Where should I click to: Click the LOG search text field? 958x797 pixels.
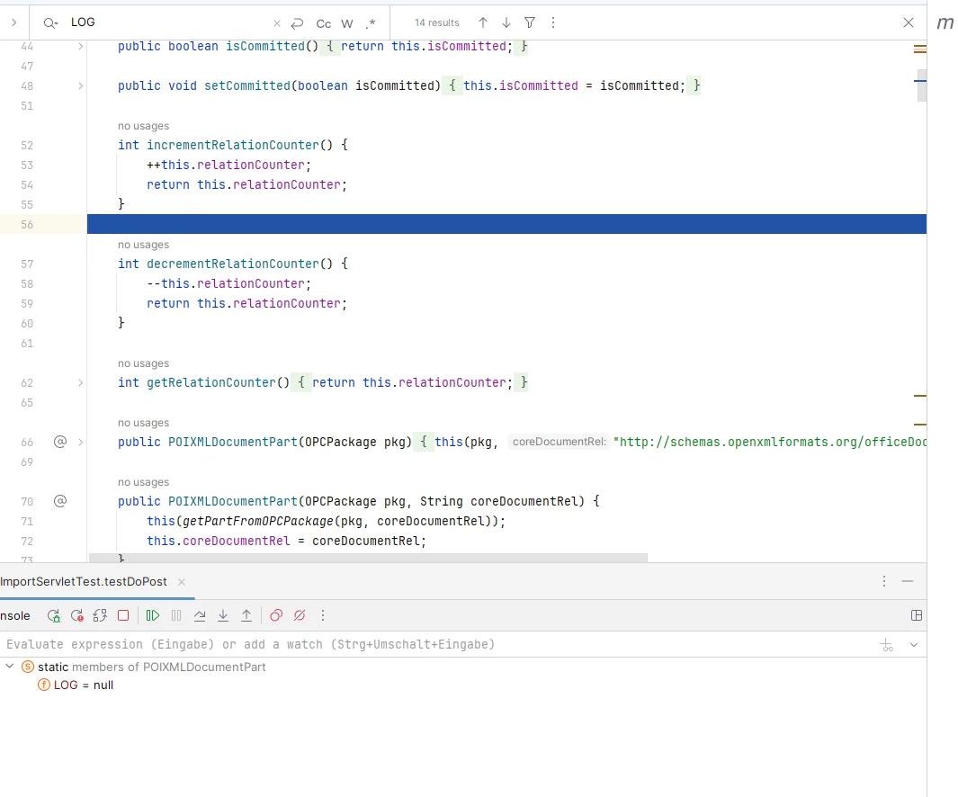pos(168,22)
